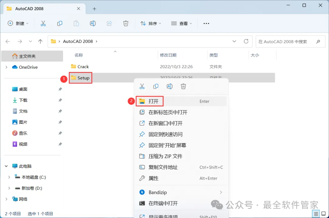Image resolution: width=329 pixels, height=218 pixels.
Task: Switch to details view in status bar
Action: (x=316, y=214)
